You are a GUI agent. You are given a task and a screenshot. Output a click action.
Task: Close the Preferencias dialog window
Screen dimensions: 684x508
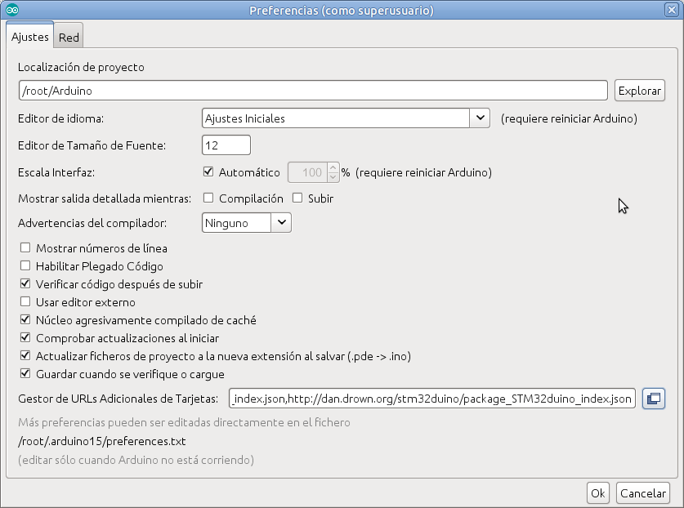(x=673, y=10)
